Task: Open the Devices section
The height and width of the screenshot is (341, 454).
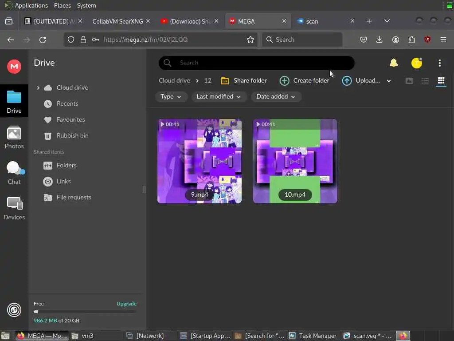Action: click(14, 208)
